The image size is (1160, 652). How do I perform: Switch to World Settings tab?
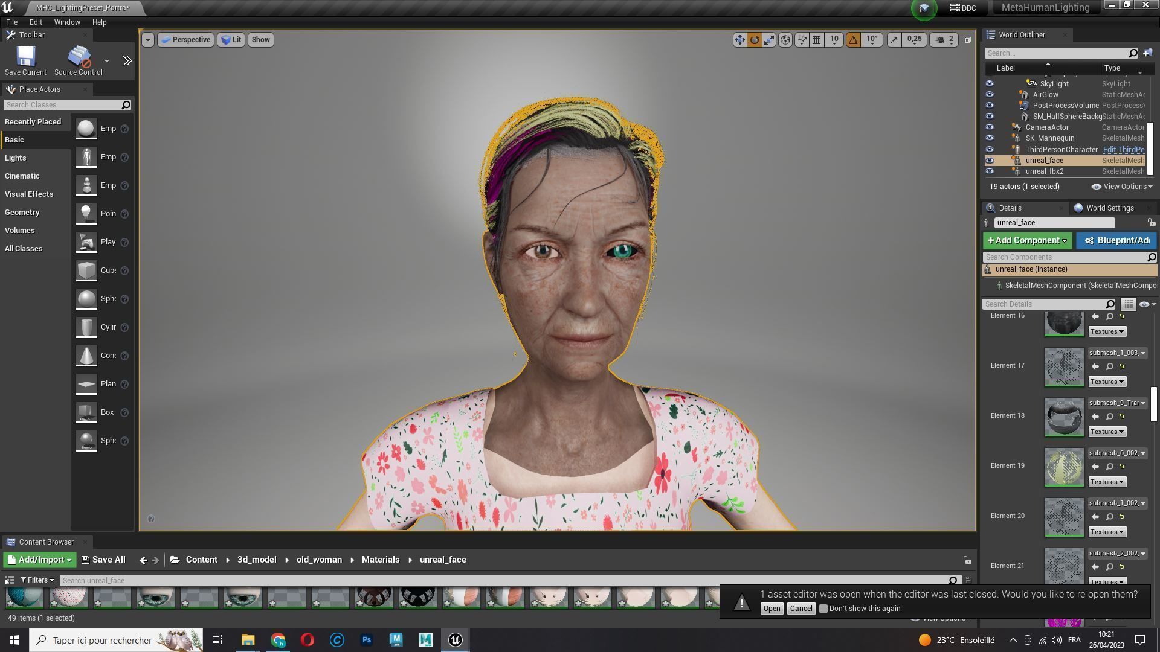pyautogui.click(x=1109, y=208)
